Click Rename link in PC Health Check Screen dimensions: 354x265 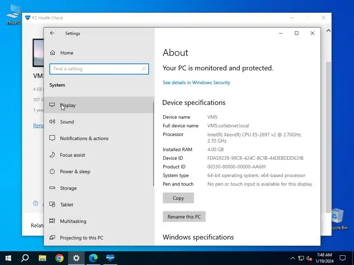(x=39, y=126)
